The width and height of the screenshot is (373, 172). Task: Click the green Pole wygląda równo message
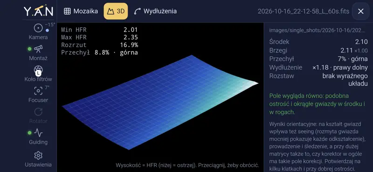pos(317,104)
